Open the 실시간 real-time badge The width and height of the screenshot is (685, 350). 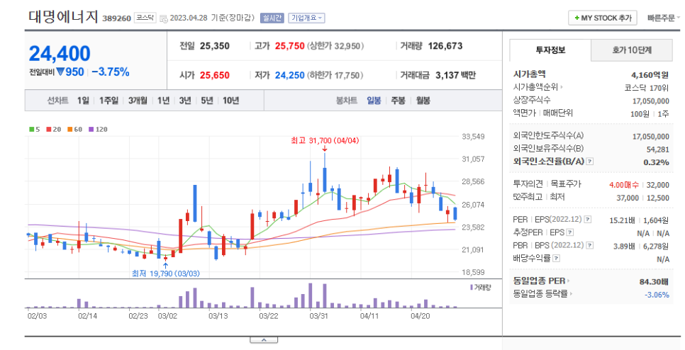click(272, 18)
